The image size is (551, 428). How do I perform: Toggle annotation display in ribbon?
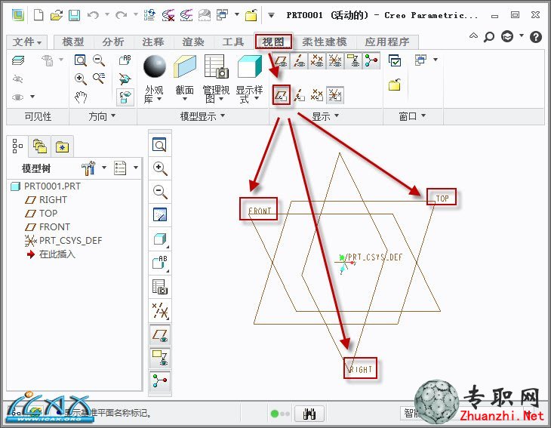353,60
